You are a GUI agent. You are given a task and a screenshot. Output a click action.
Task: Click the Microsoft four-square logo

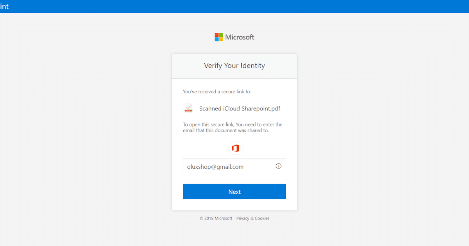tap(219, 37)
